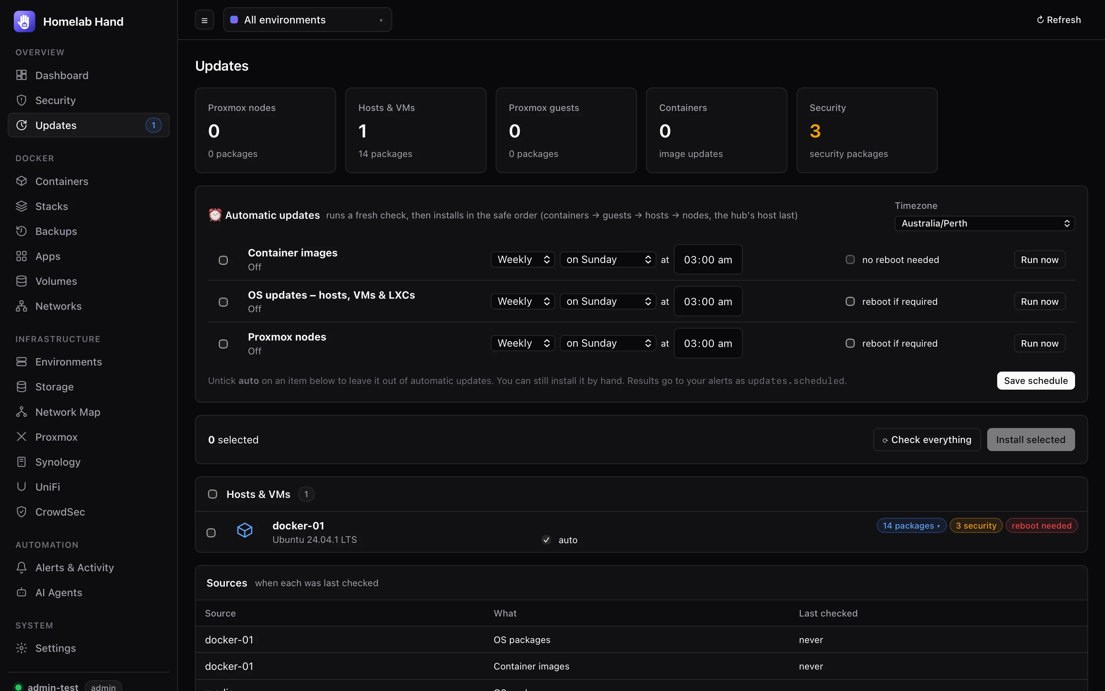The image size is (1105, 691).
Task: Open the All environments dropdown
Action: click(x=307, y=20)
